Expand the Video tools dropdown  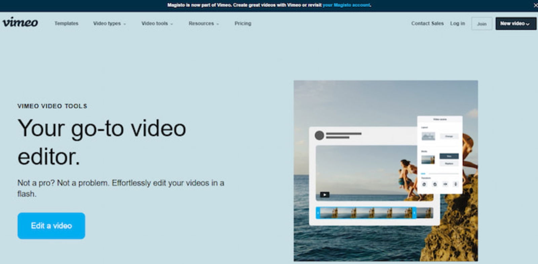157,23
